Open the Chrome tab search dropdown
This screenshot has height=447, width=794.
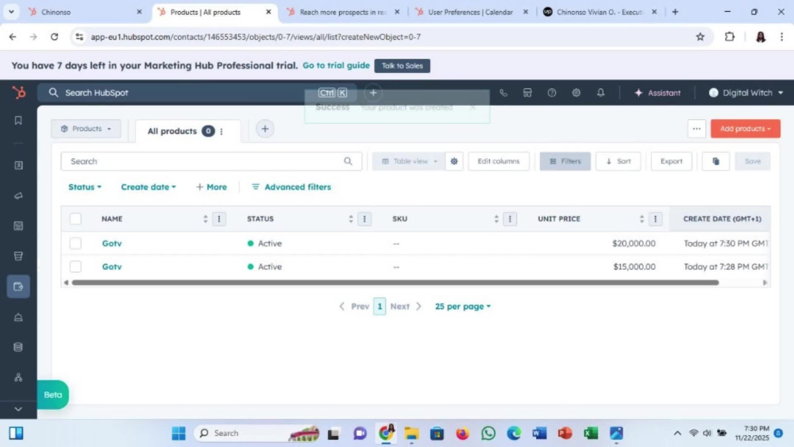[x=10, y=12]
